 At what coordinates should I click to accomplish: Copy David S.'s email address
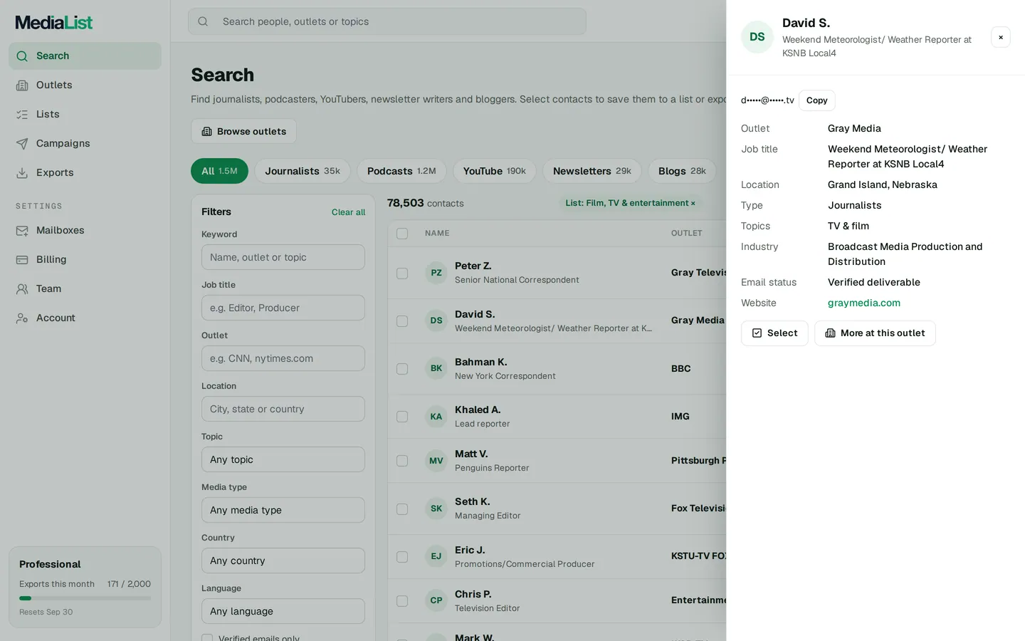pos(816,100)
